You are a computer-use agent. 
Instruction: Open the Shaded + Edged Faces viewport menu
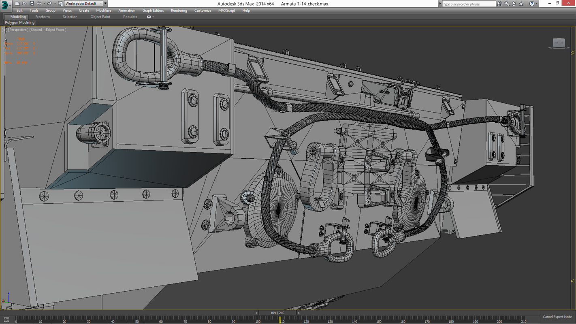tap(48, 30)
